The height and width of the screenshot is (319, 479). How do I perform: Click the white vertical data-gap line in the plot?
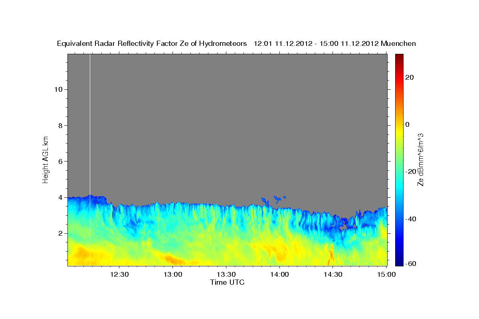pos(90,159)
